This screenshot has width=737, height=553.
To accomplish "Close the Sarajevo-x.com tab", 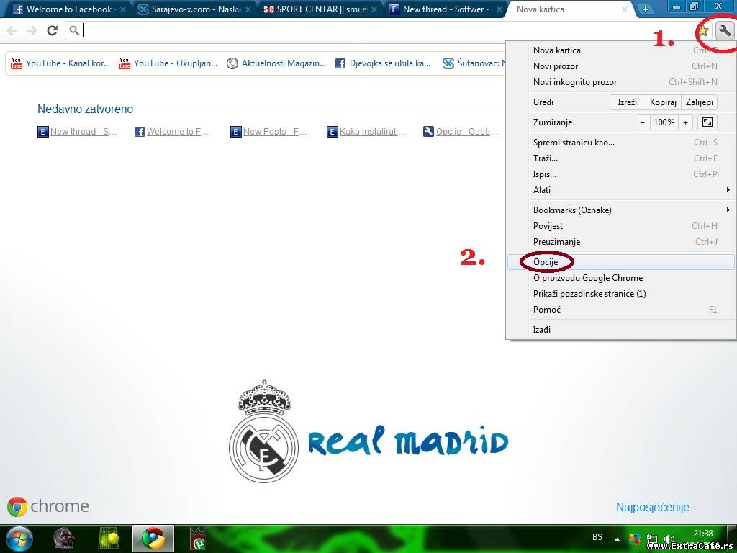I will 248,9.
